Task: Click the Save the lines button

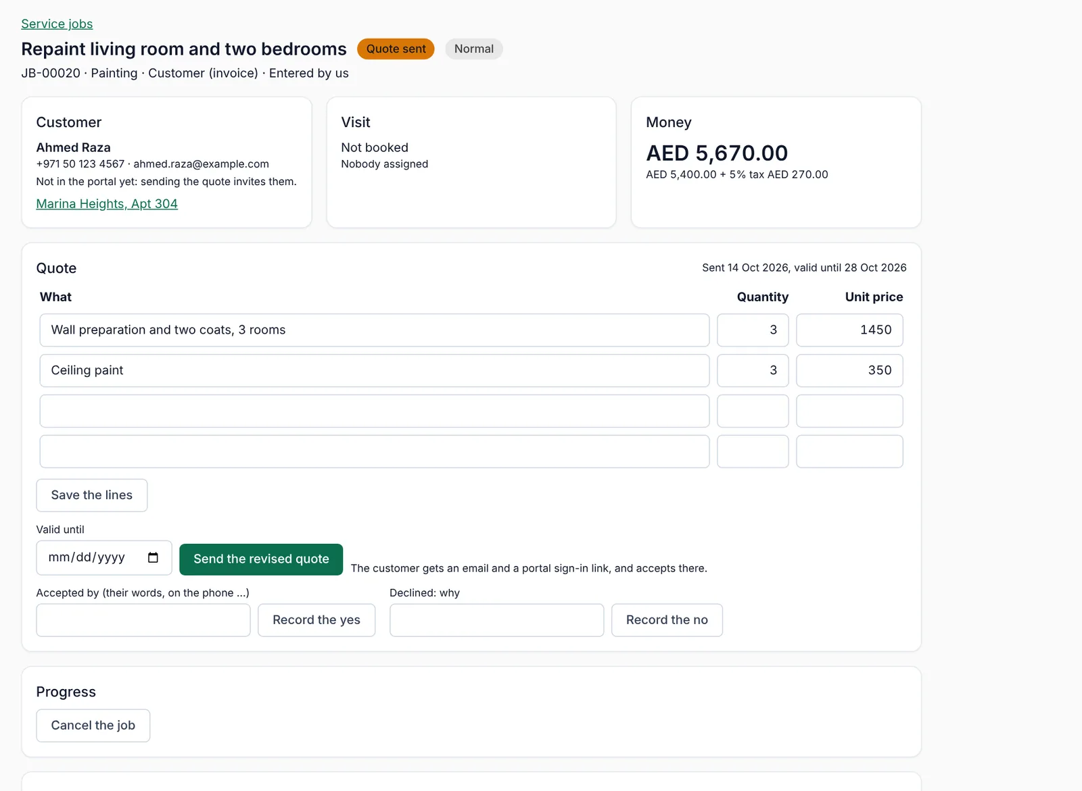Action: coord(92,495)
